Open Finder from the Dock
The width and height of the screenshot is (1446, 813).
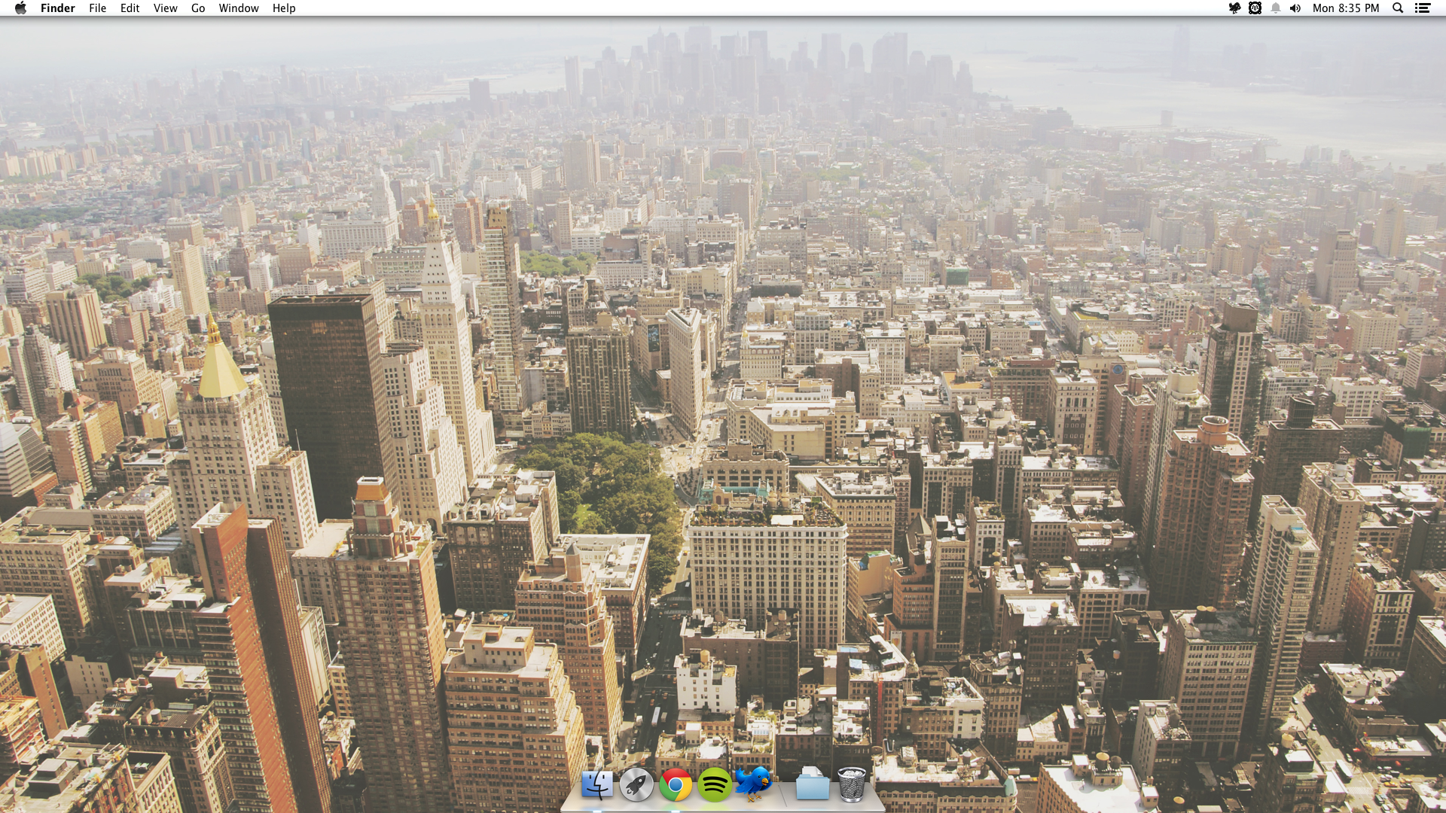click(x=597, y=785)
